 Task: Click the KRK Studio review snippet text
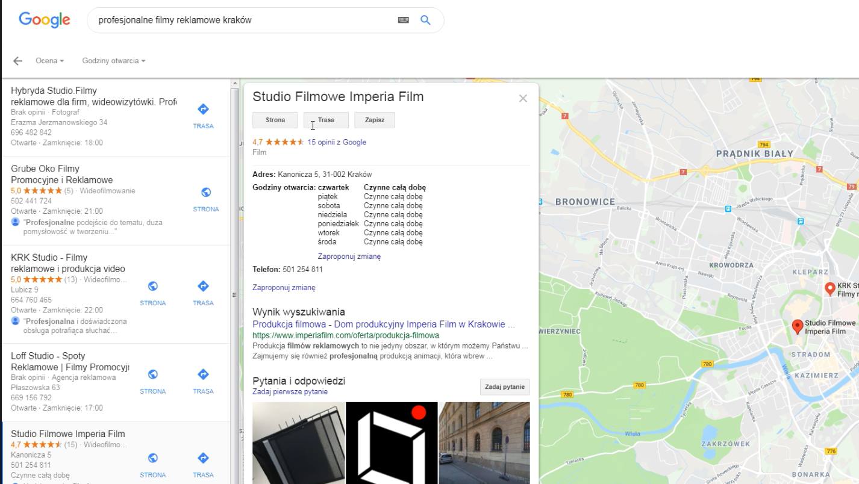[x=75, y=326]
